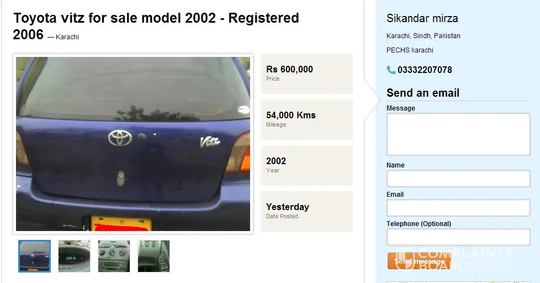This screenshot has height=283, width=540.
Task: Focus the Telephone (Optional) field
Action: [x=458, y=237]
